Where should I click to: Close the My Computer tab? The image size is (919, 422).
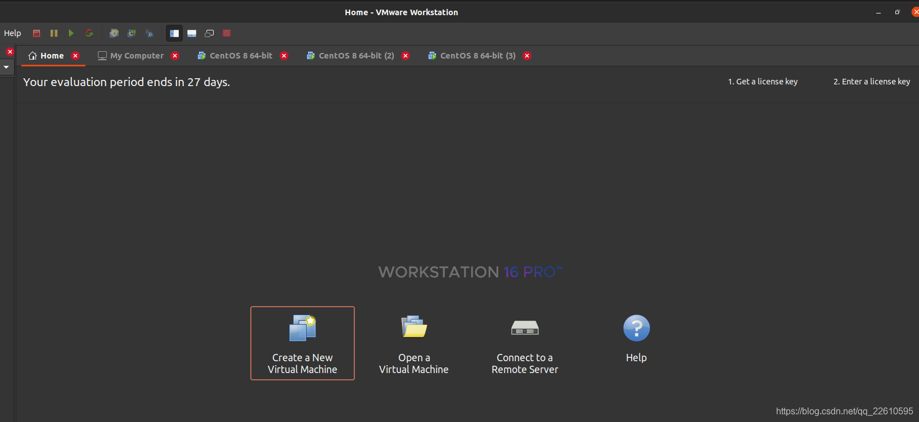175,56
